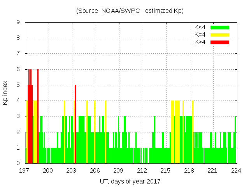The width and height of the screenshot is (249, 187).
Task: Click the 218 tick label on x-axis
Action: (x=189, y=170)
